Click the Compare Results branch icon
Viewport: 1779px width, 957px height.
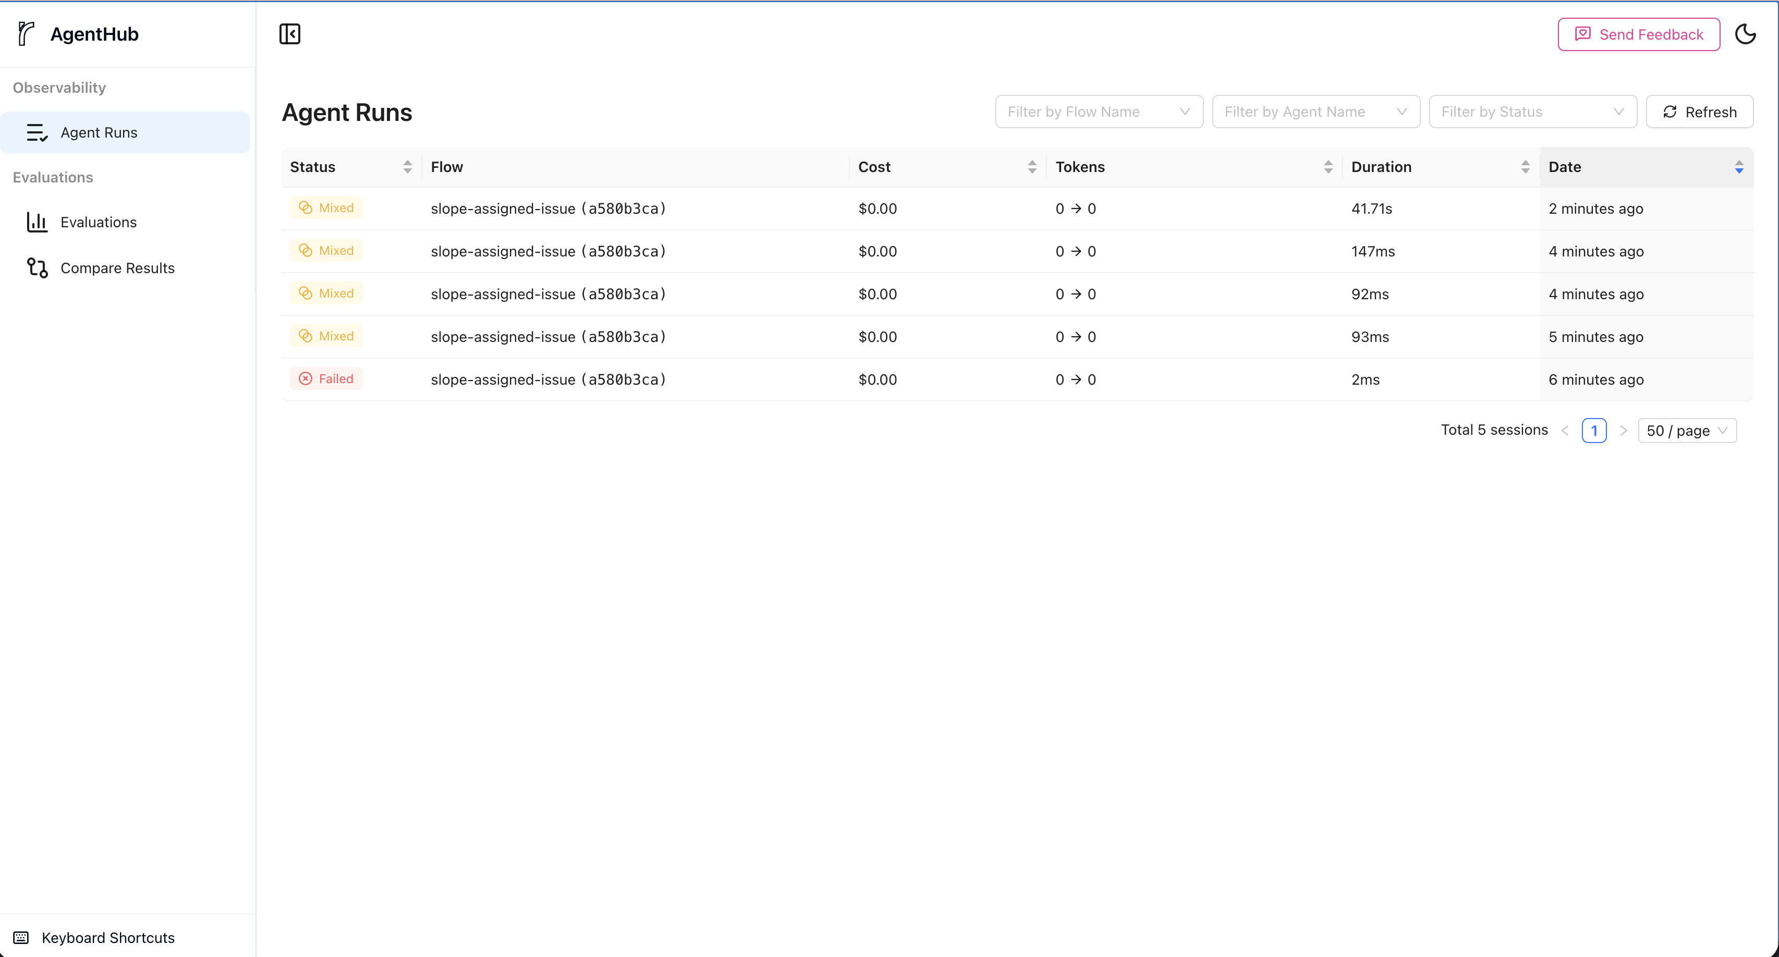coord(36,268)
